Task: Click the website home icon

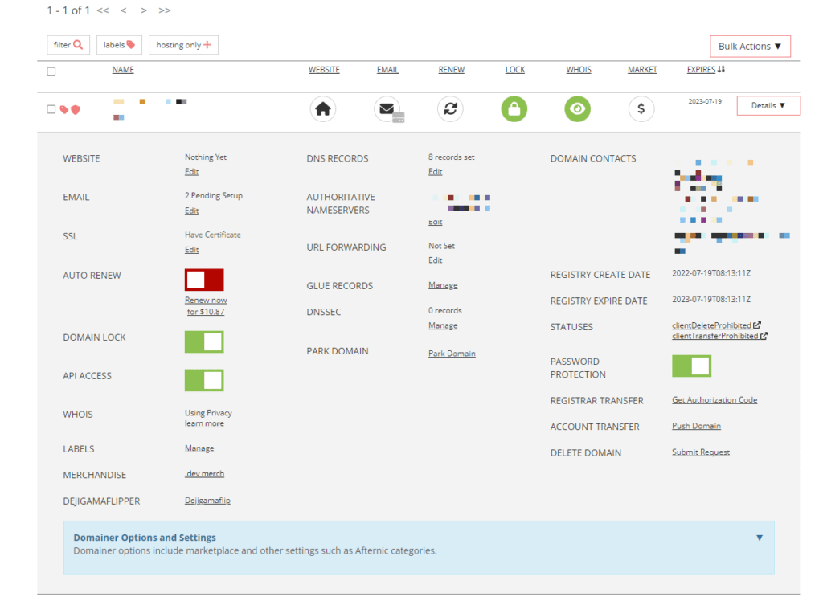Action: pos(322,108)
